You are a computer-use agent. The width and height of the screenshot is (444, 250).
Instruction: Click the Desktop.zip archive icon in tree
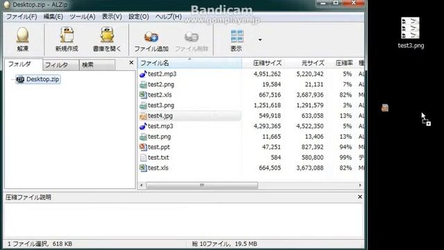point(20,79)
